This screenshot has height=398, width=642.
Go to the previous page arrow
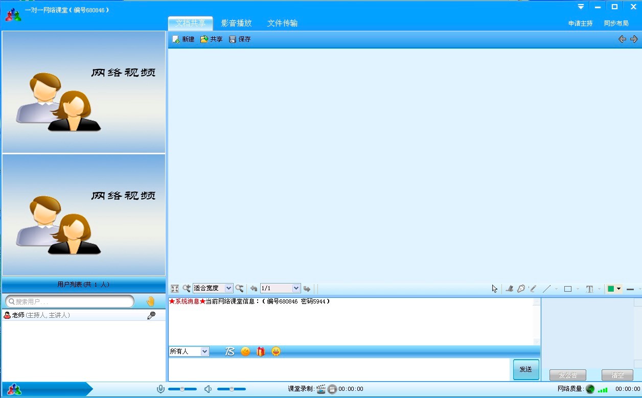click(x=254, y=289)
